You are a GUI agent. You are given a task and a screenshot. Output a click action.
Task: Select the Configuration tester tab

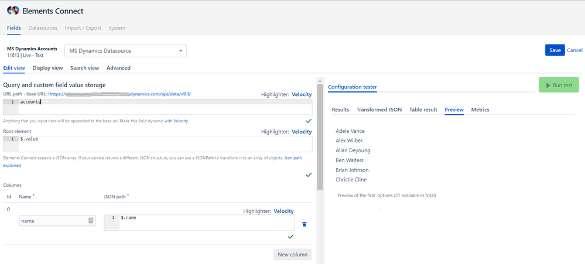[352, 87]
